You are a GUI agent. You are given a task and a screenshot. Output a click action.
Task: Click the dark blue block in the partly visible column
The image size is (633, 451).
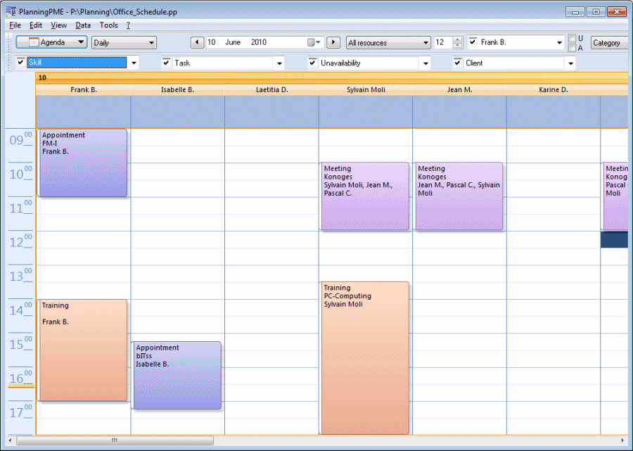615,240
